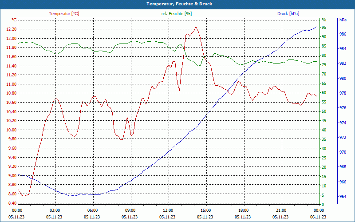Click the blue pressure axis value 978
The height and width of the screenshot is (222, 355).
coord(343,93)
